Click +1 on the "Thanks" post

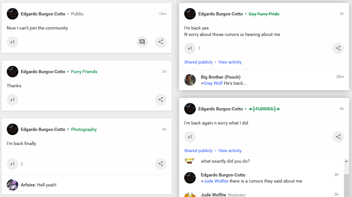click(x=12, y=99)
